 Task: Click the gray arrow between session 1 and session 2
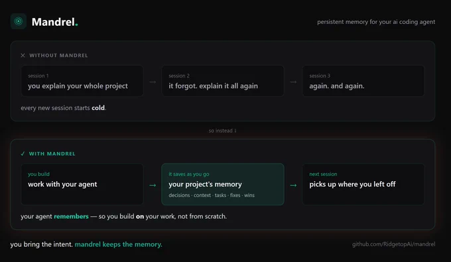pyautogui.click(x=153, y=82)
